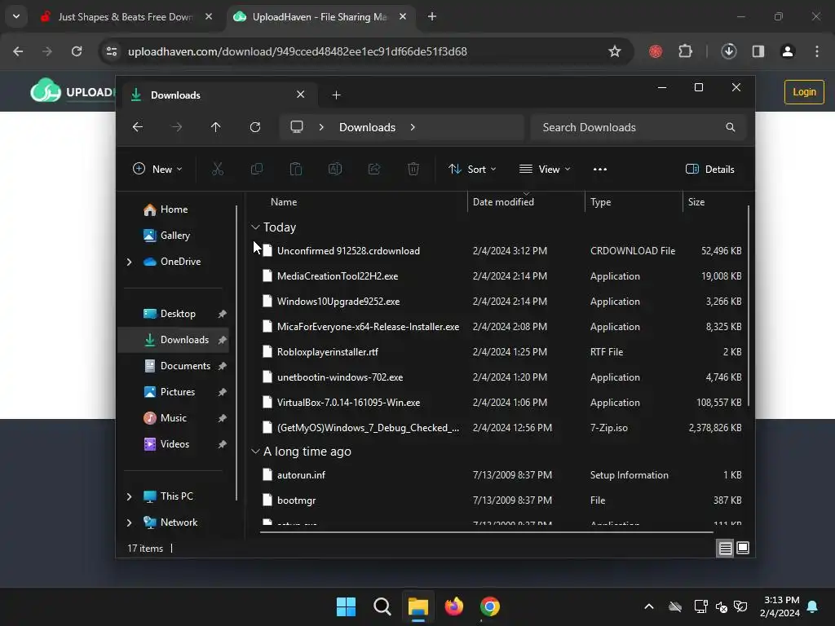Click the Share icon in Explorer toolbar
This screenshot has width=835, height=626.
click(x=373, y=170)
